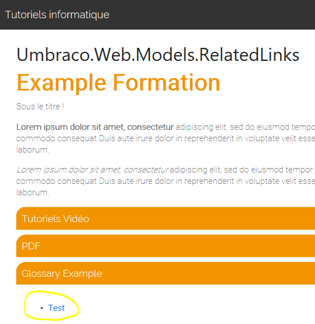Click "laborum." ending the second paragraph

(33, 192)
